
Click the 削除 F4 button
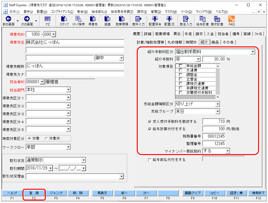click(78, 193)
